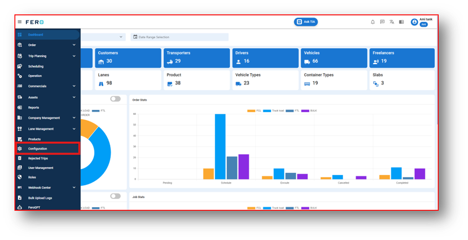
Task: Expand the Lane Management chevron
Action: (x=74, y=129)
